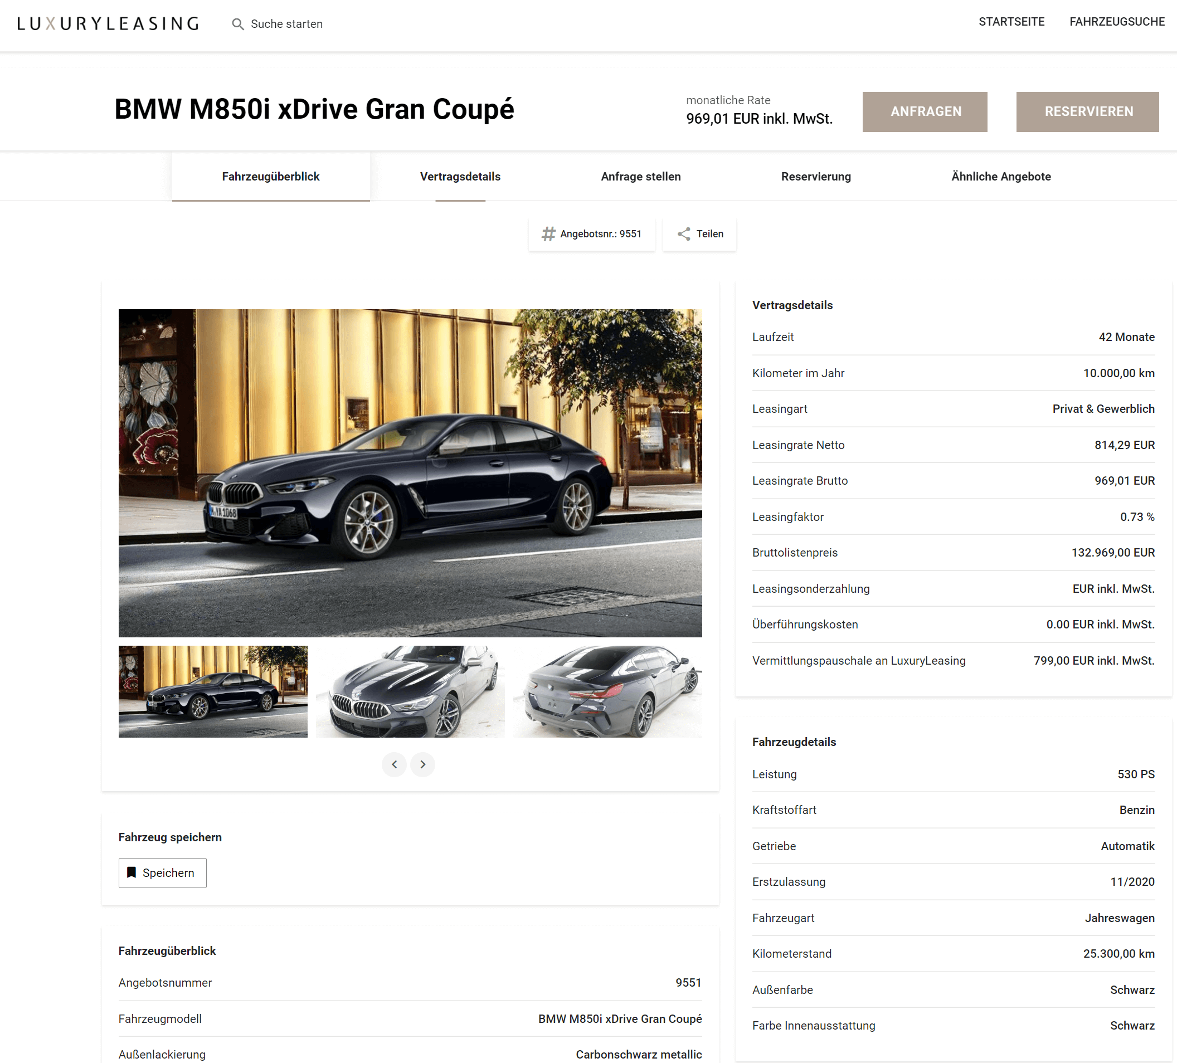Click the share icon next to Teilen

684,234
